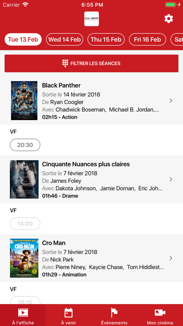Tap the battery icon in status bar

point(170,5)
